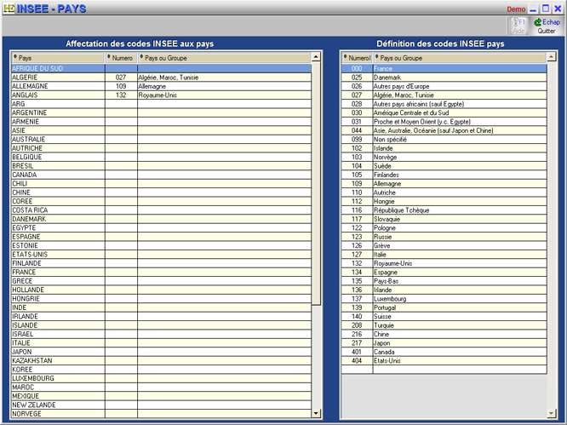Click the Numero cell for ANGLAIS
This screenshot has height=425, width=567.
coord(120,95)
